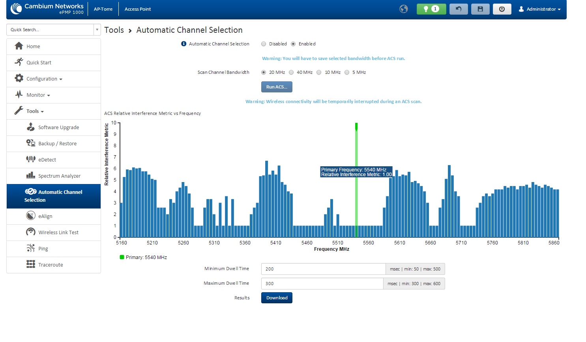Select the Disabled radio button
This screenshot has height=342, width=586.
click(x=264, y=44)
